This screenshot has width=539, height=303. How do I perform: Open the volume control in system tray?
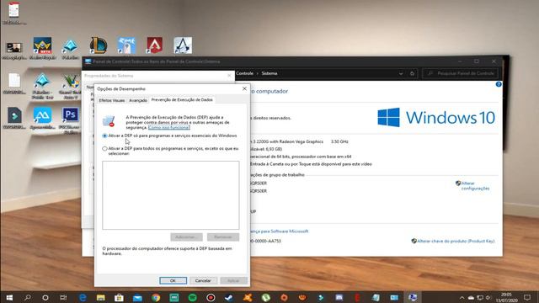point(488,297)
